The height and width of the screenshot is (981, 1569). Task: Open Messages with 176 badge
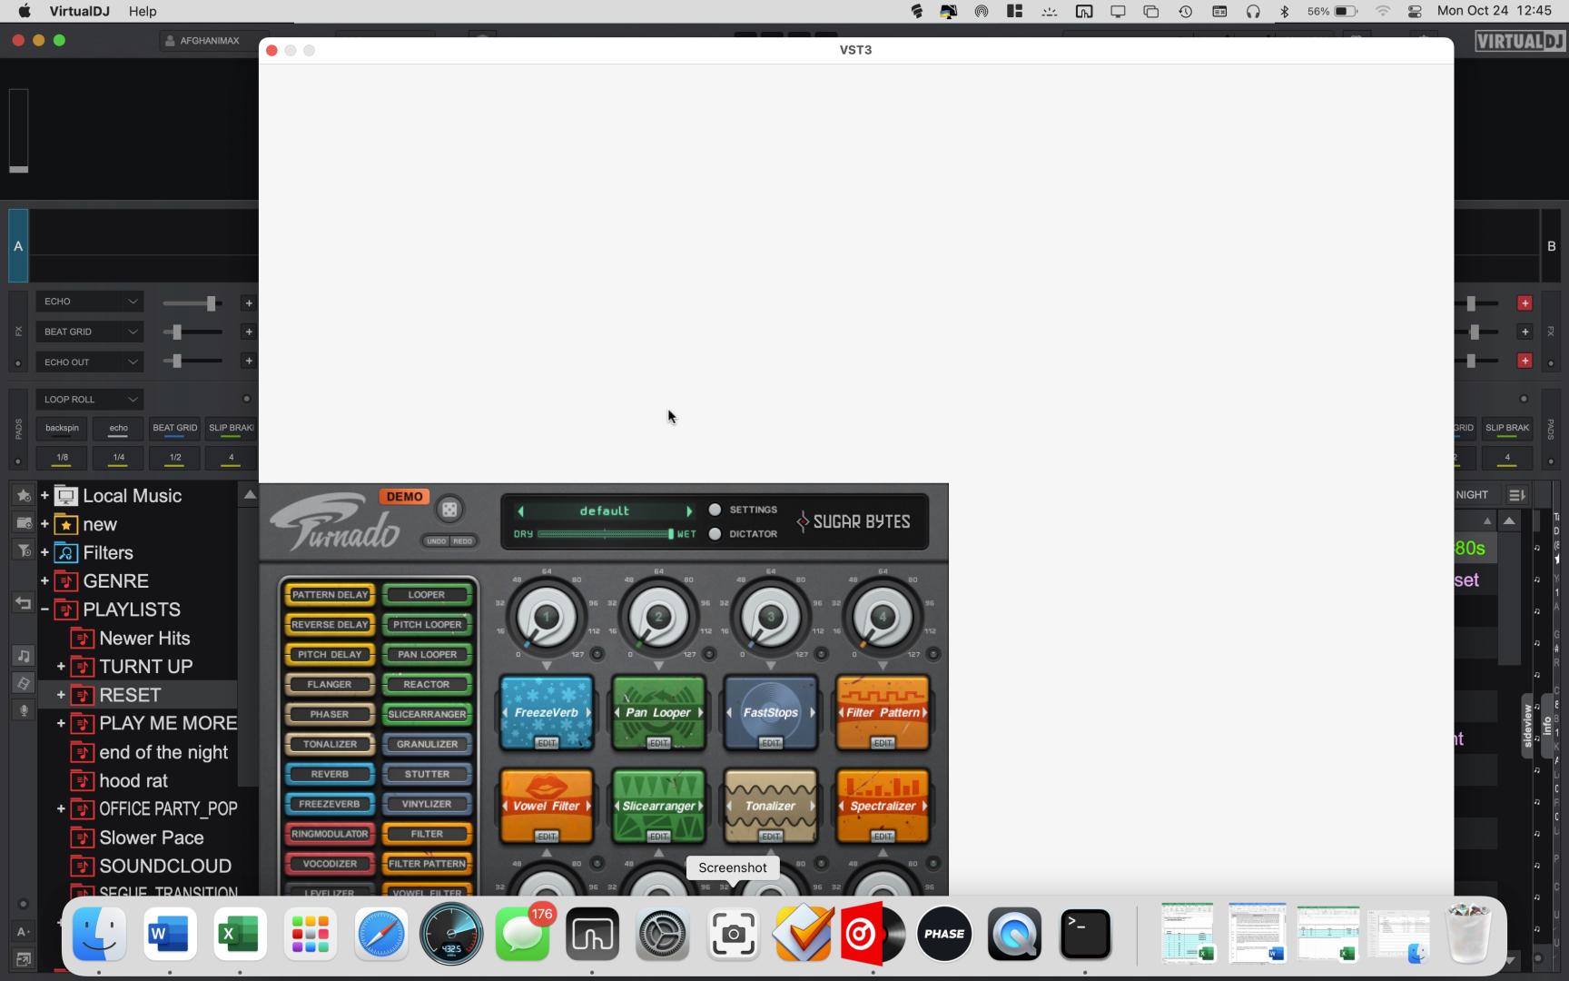[522, 934]
